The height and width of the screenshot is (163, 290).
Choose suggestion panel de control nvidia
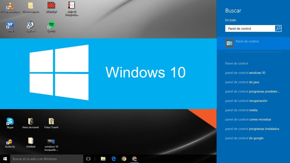tap(241, 110)
